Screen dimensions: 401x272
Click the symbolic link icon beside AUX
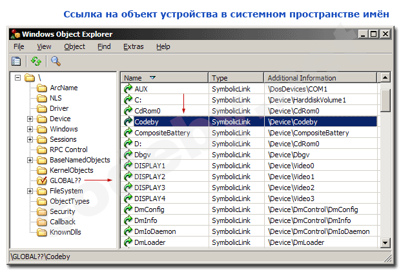[128, 88]
